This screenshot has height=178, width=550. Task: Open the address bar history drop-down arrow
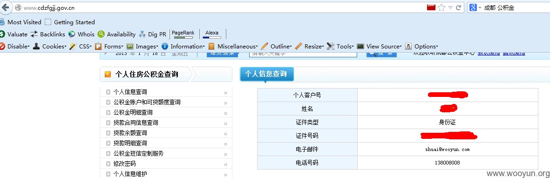pos(450,8)
